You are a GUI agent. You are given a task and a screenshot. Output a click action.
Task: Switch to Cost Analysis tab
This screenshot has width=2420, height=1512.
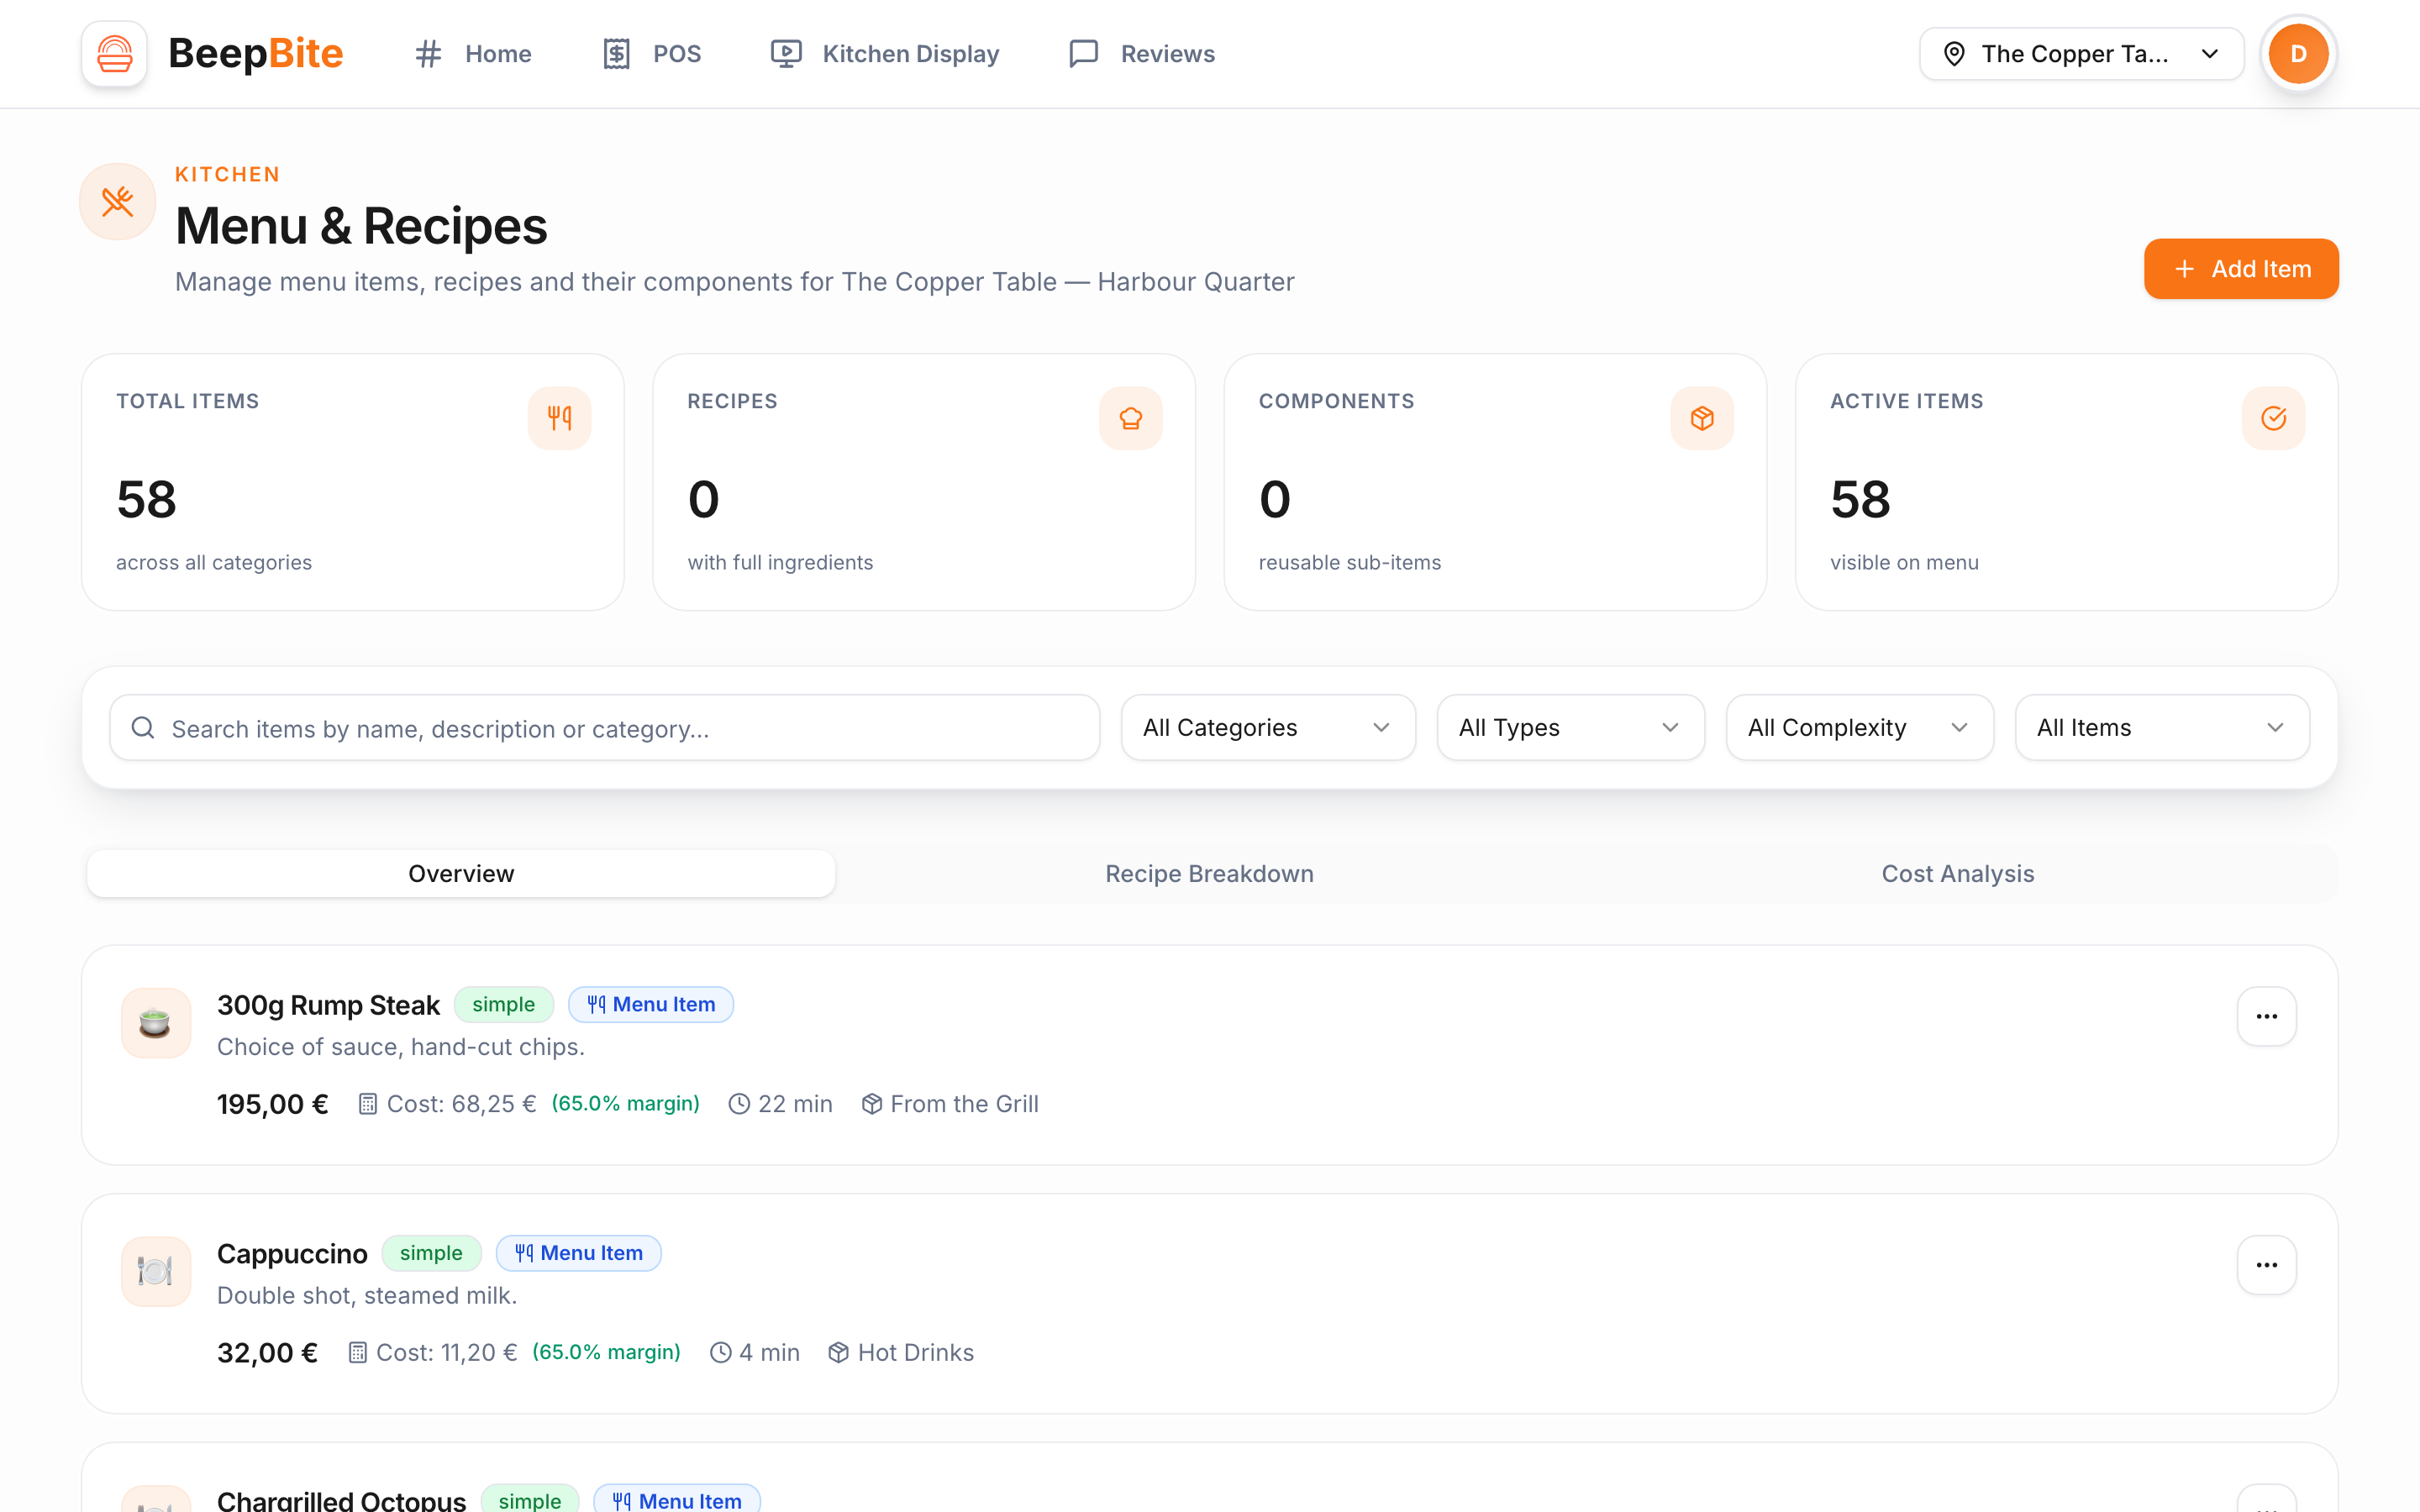(1957, 874)
